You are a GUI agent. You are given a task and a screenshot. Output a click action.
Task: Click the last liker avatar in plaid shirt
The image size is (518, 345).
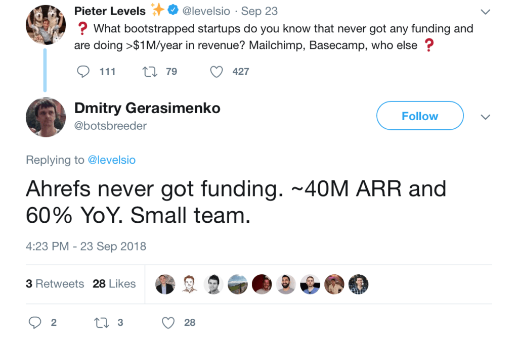[x=359, y=284]
